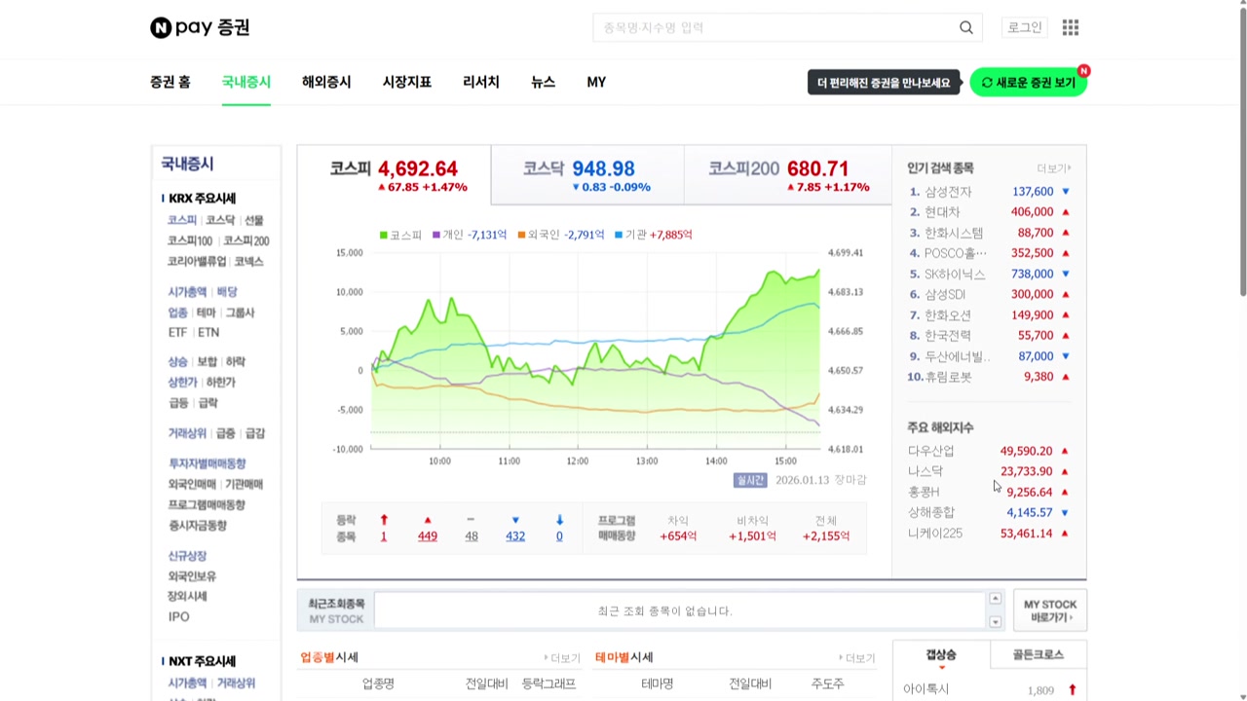Select the 골든크로스 tab
Viewport: 1247px width, 701px height.
click(x=1038, y=654)
